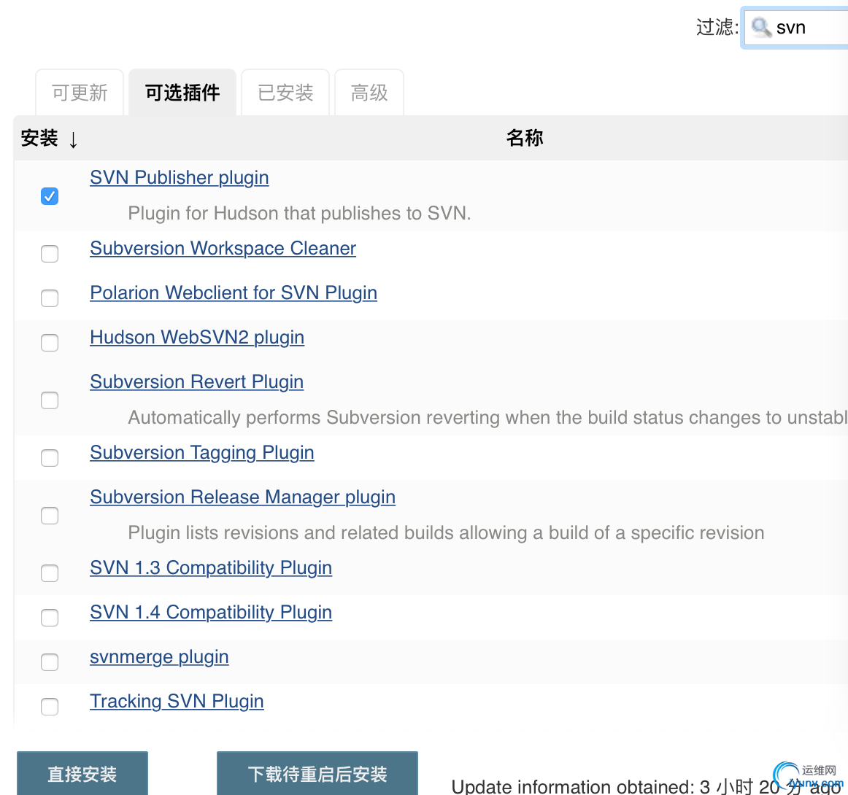Viewport: 848px width, 795px height.
Task: Focus the 过滤 filter input containing svn
Action: pyautogui.click(x=796, y=27)
